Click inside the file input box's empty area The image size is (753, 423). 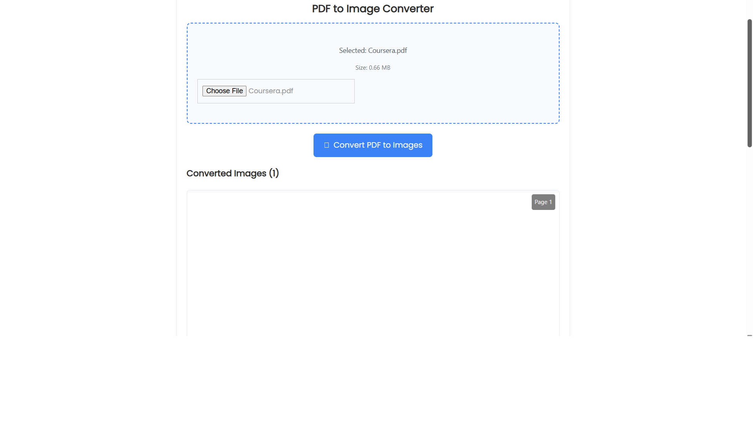[x=324, y=91]
